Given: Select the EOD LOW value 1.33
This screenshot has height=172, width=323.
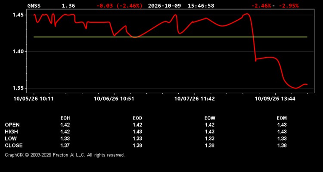Looking at the screenshot, I should 137,138.
